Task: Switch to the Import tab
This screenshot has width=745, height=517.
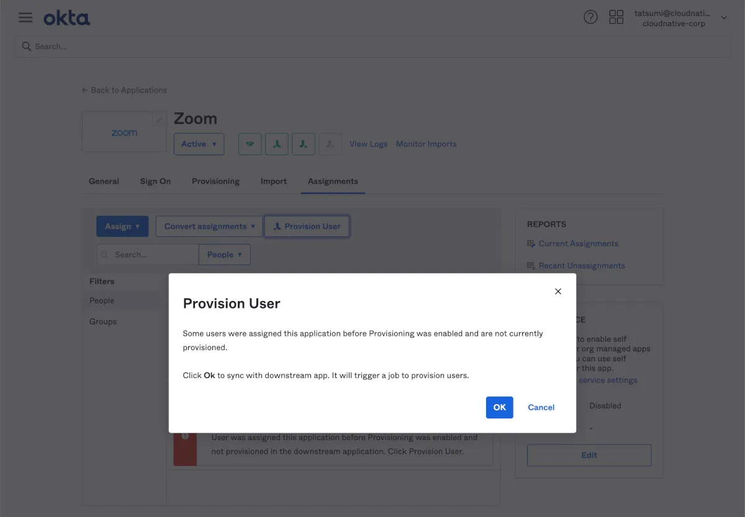Action: pos(274,181)
